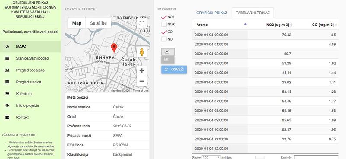This screenshot has width=346, height=159.
Task: Click the Klasifikacija value background
Action: pyautogui.click(x=122, y=155)
